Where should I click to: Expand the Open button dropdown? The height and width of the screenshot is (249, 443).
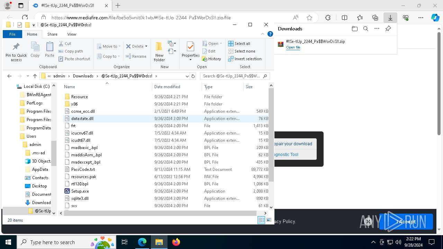(x=221, y=44)
